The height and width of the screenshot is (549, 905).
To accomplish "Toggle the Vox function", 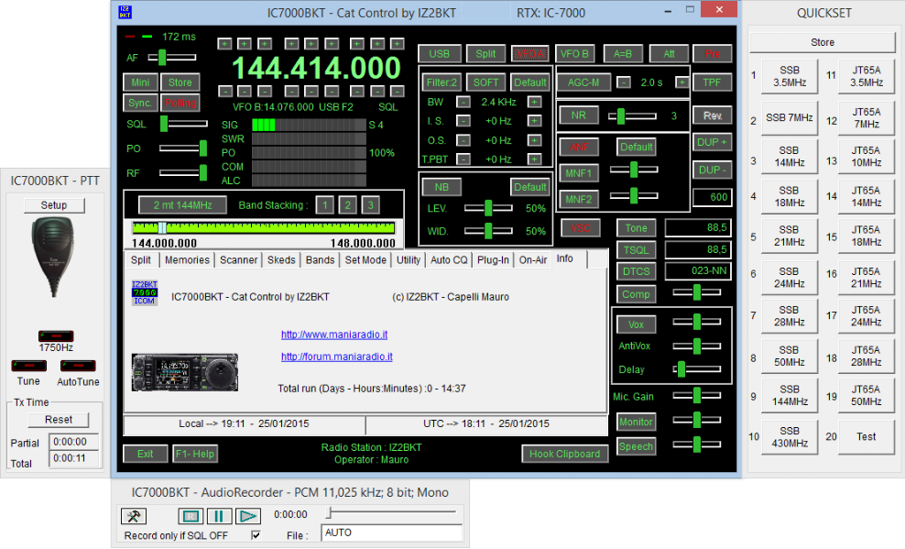I will [636, 324].
